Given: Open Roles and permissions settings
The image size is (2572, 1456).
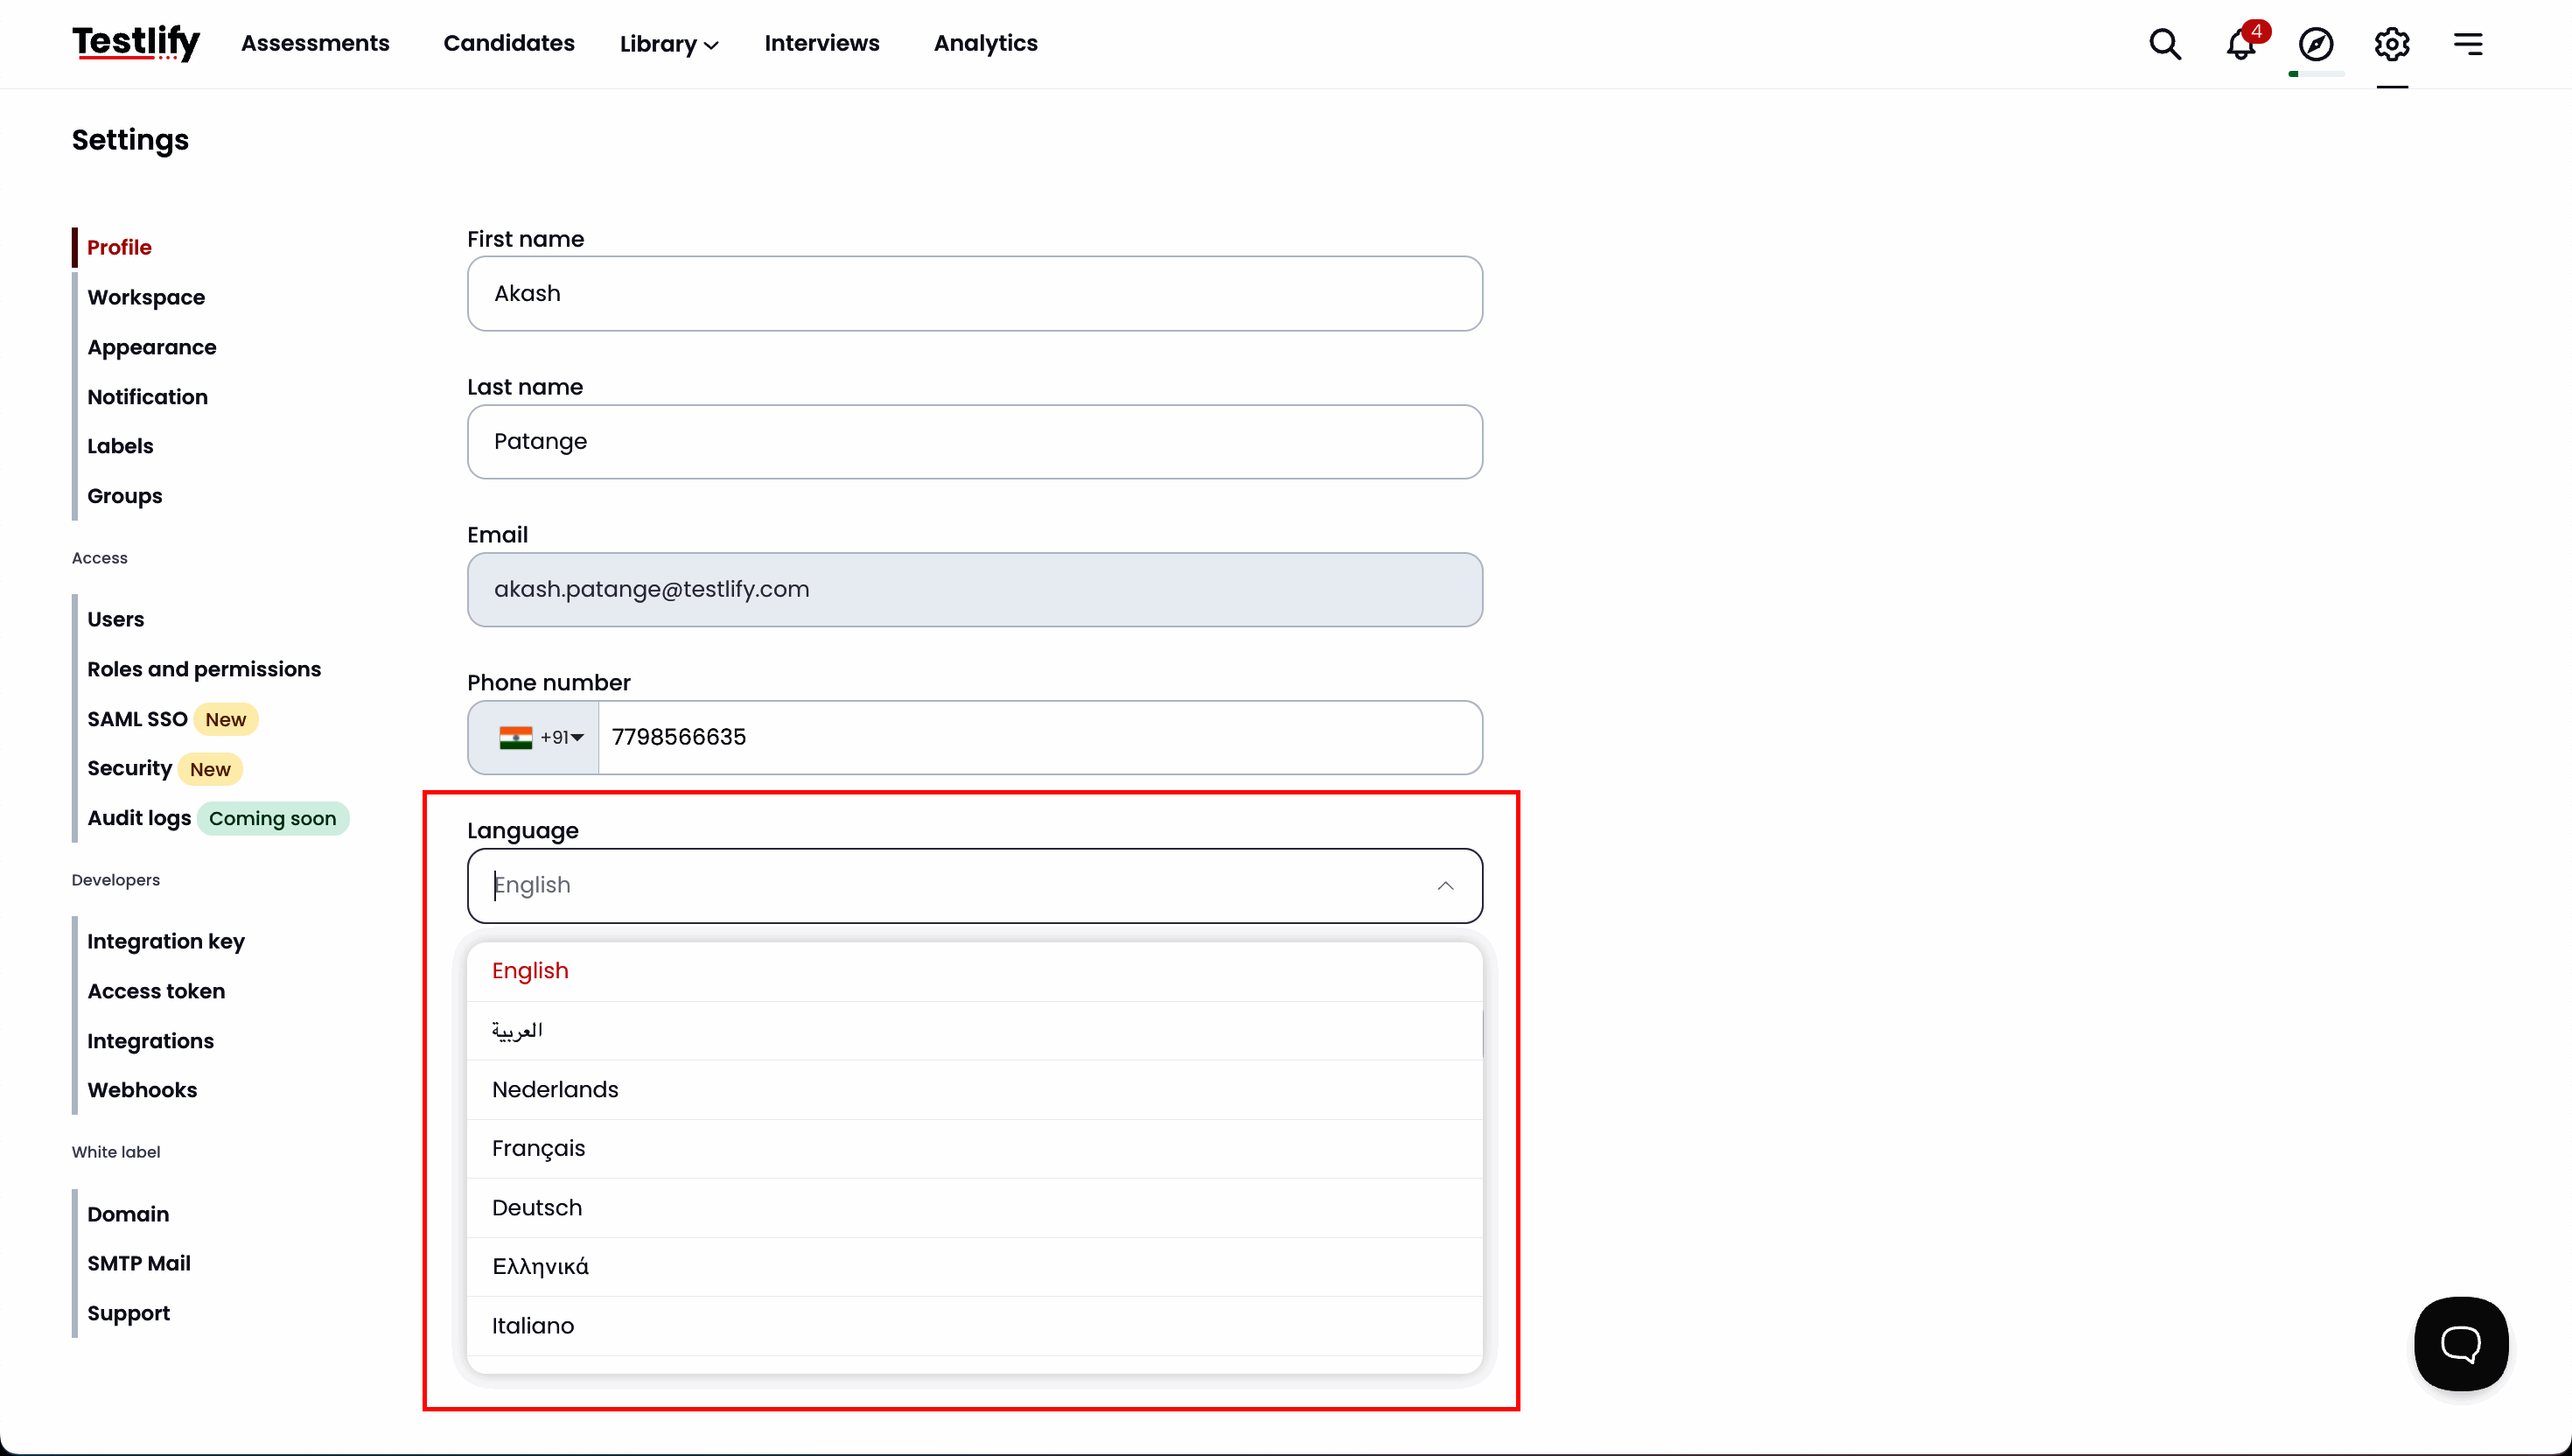Looking at the screenshot, I should point(204,668).
